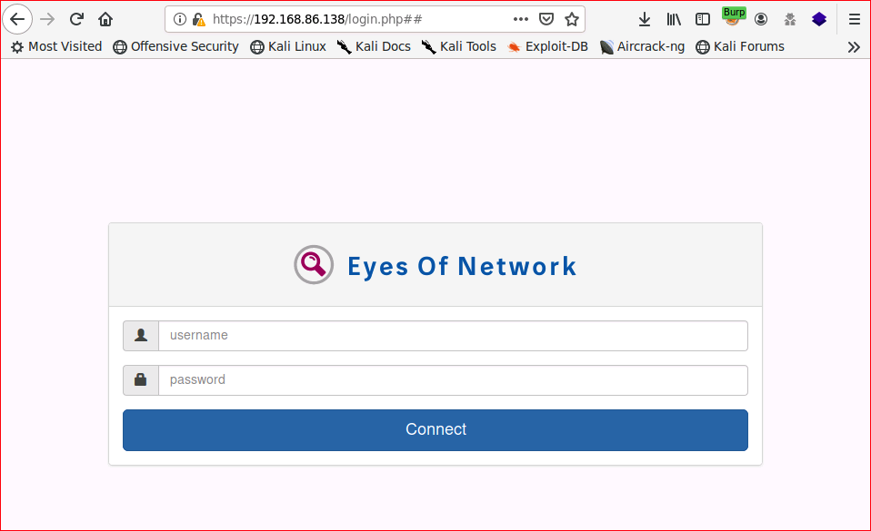871x531 pixels.
Task: Open page actions three-dots menu
Action: pos(520,19)
